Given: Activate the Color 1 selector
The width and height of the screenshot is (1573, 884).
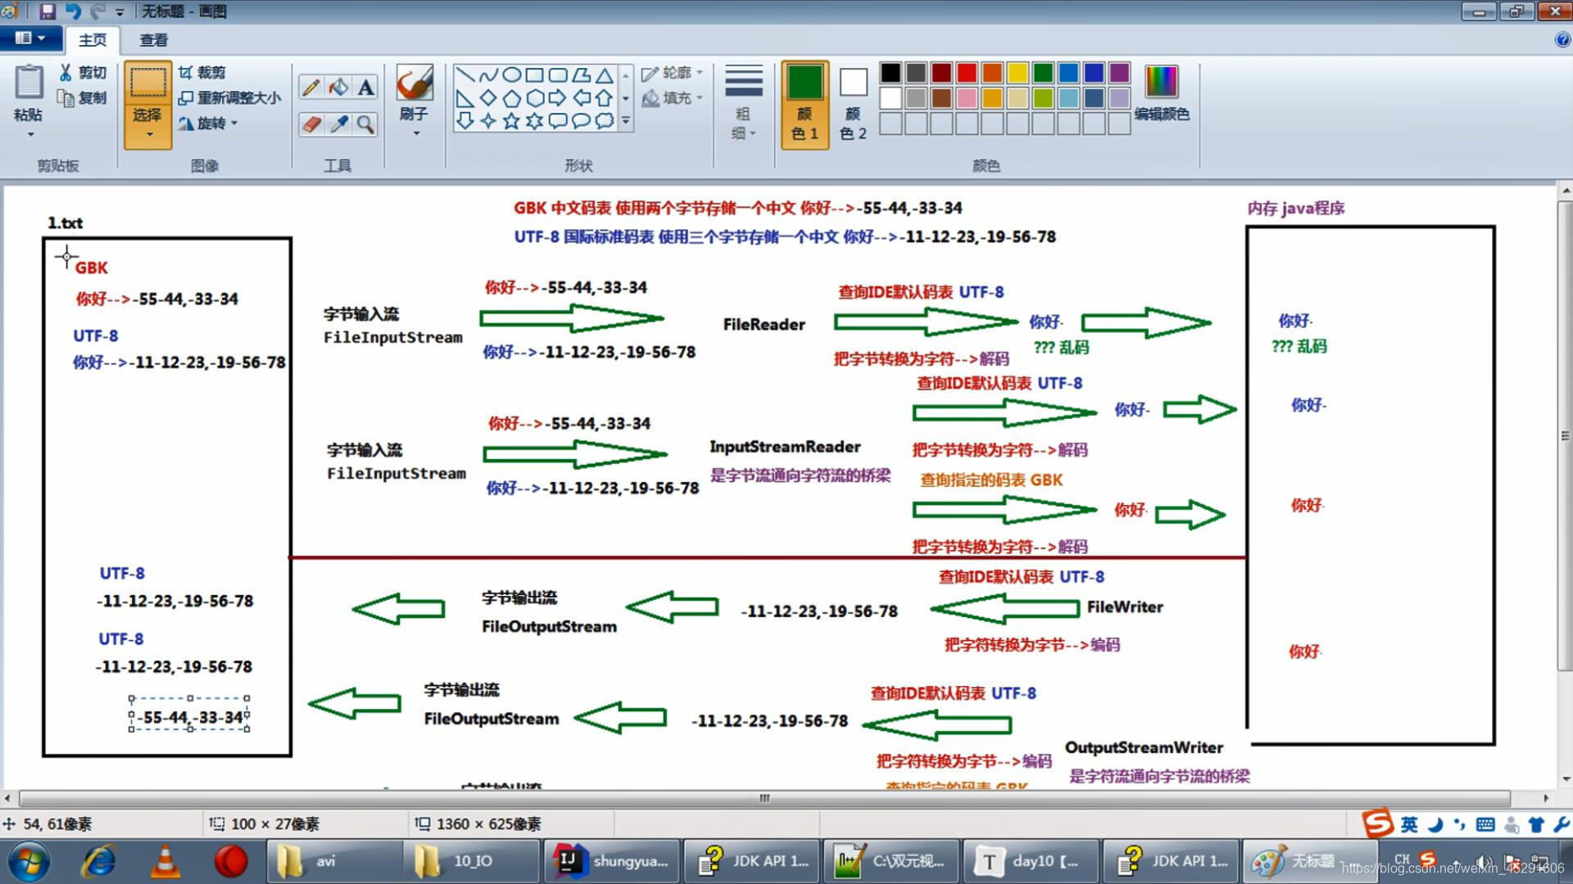Looking at the screenshot, I should 805,102.
